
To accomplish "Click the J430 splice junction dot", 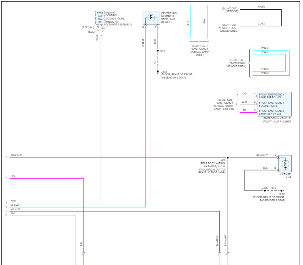I will tap(228, 158).
